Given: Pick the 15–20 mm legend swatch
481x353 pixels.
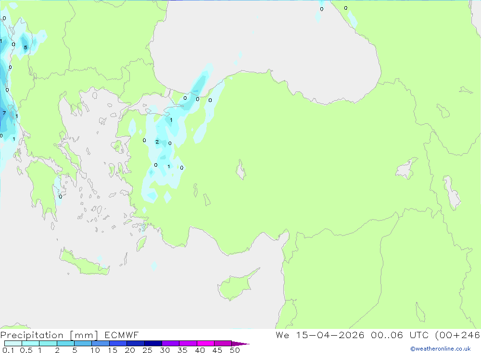Looking at the screenshot, I should 118,343.
